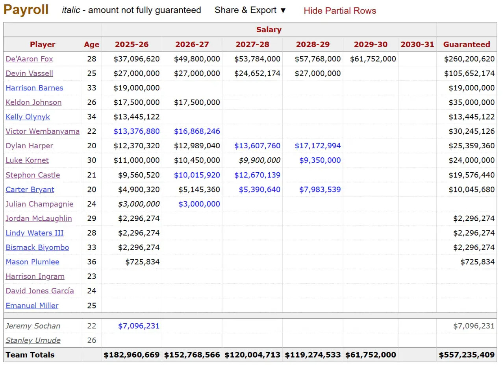Select Dylan Harper's $13,607,760 salary
The image size is (504, 369).
pos(258,146)
